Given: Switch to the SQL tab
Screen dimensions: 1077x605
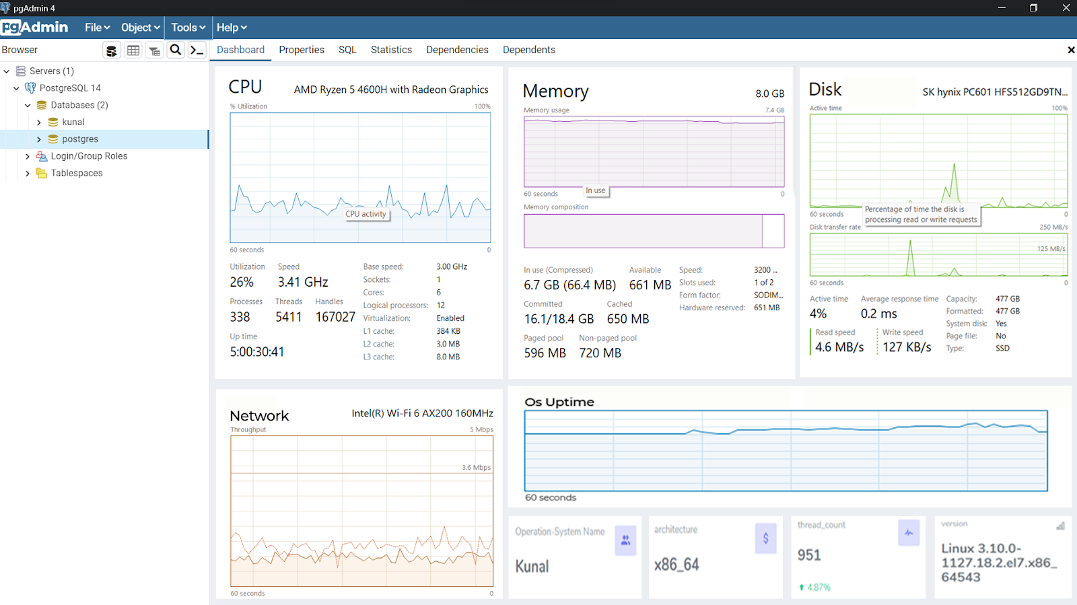Looking at the screenshot, I should click(x=347, y=50).
